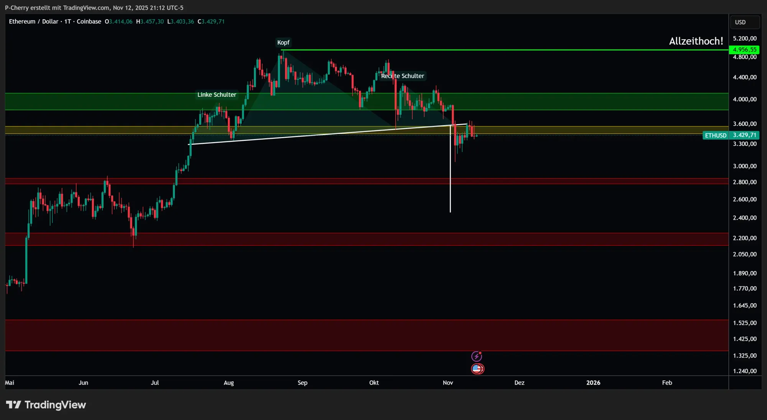Click the 2026 label on the time axis
This screenshot has height=420, width=767.
pyautogui.click(x=594, y=383)
